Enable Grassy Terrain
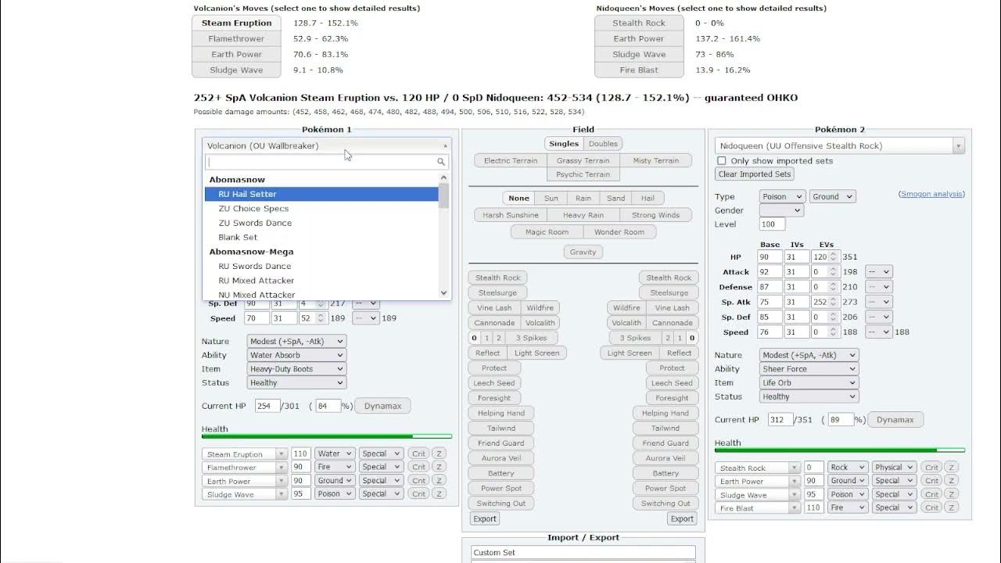Screen dimensions: 1001x563 coord(583,160)
